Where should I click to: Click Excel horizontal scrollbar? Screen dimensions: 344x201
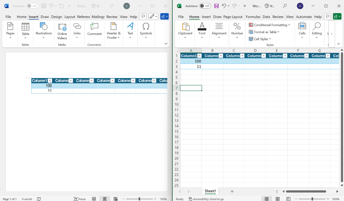(x=306, y=191)
